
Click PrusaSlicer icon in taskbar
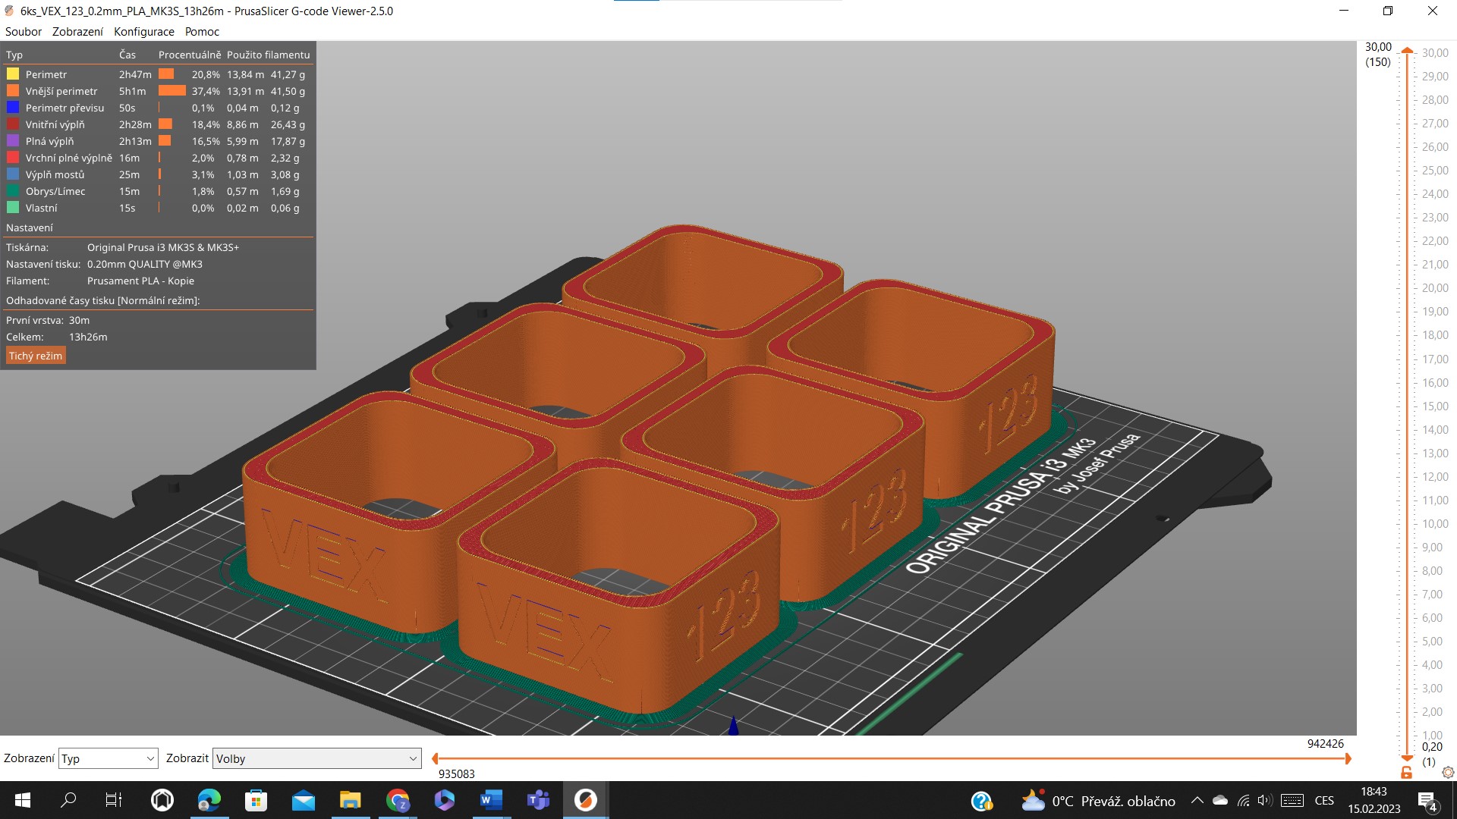pyautogui.click(x=585, y=800)
